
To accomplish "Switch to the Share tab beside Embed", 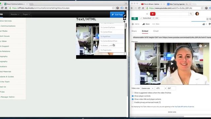I will click(134, 31).
